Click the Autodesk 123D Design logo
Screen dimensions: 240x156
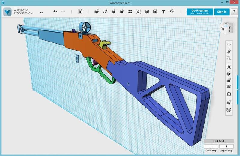click(7, 12)
